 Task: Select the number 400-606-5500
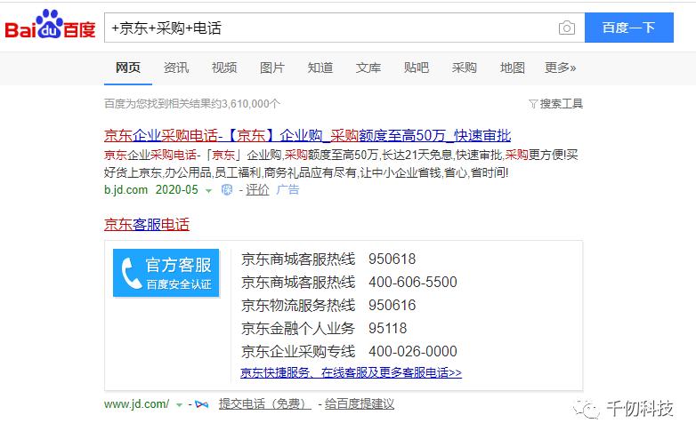coord(413,283)
